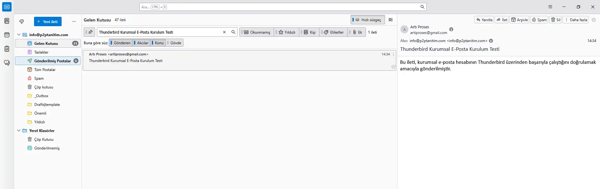Image resolution: width=600 pixels, height=189 pixels.
Task: Click the sender contact icon next to artiproses@gmail.com
Action: 451,29
